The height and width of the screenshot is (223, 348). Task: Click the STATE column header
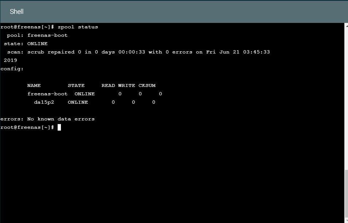click(76, 85)
